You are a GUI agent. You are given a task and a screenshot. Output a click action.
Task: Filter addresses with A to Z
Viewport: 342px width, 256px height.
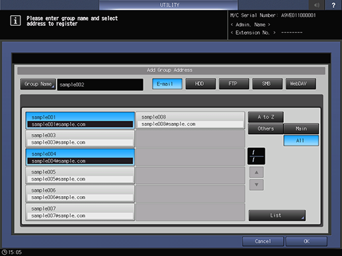(x=266, y=117)
